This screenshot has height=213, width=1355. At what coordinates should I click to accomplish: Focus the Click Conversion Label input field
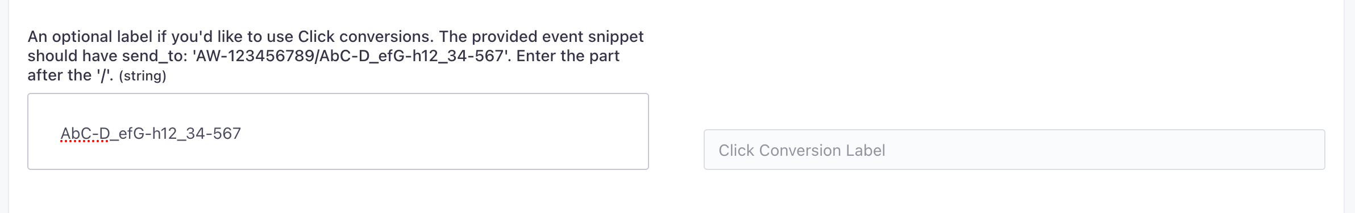click(1014, 150)
